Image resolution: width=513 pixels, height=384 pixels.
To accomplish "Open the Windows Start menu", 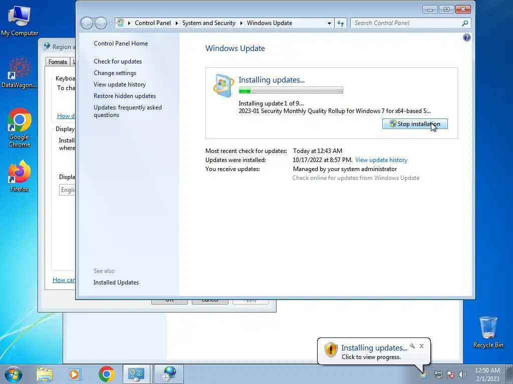I will pyautogui.click(x=14, y=374).
